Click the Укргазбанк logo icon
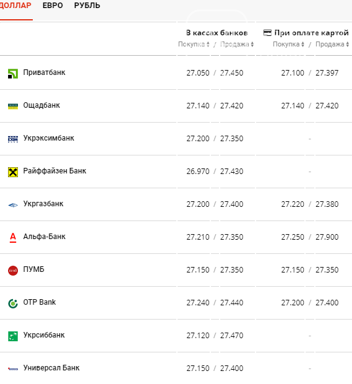The image size is (352, 384). click(x=13, y=205)
